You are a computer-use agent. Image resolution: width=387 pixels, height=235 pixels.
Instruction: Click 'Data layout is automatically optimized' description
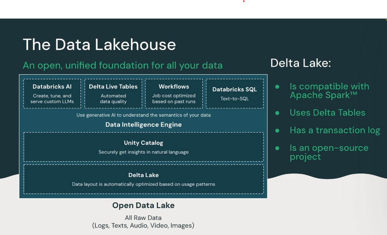144,184
